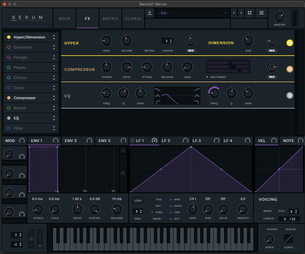Go to the next preset arrow
Viewport: 305px width, 254px height.
241,13
